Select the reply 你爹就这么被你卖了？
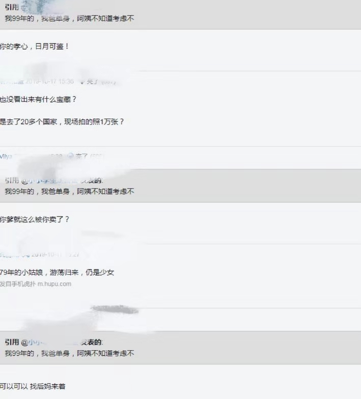Viewport: 361px width, 399px height. coord(35,219)
